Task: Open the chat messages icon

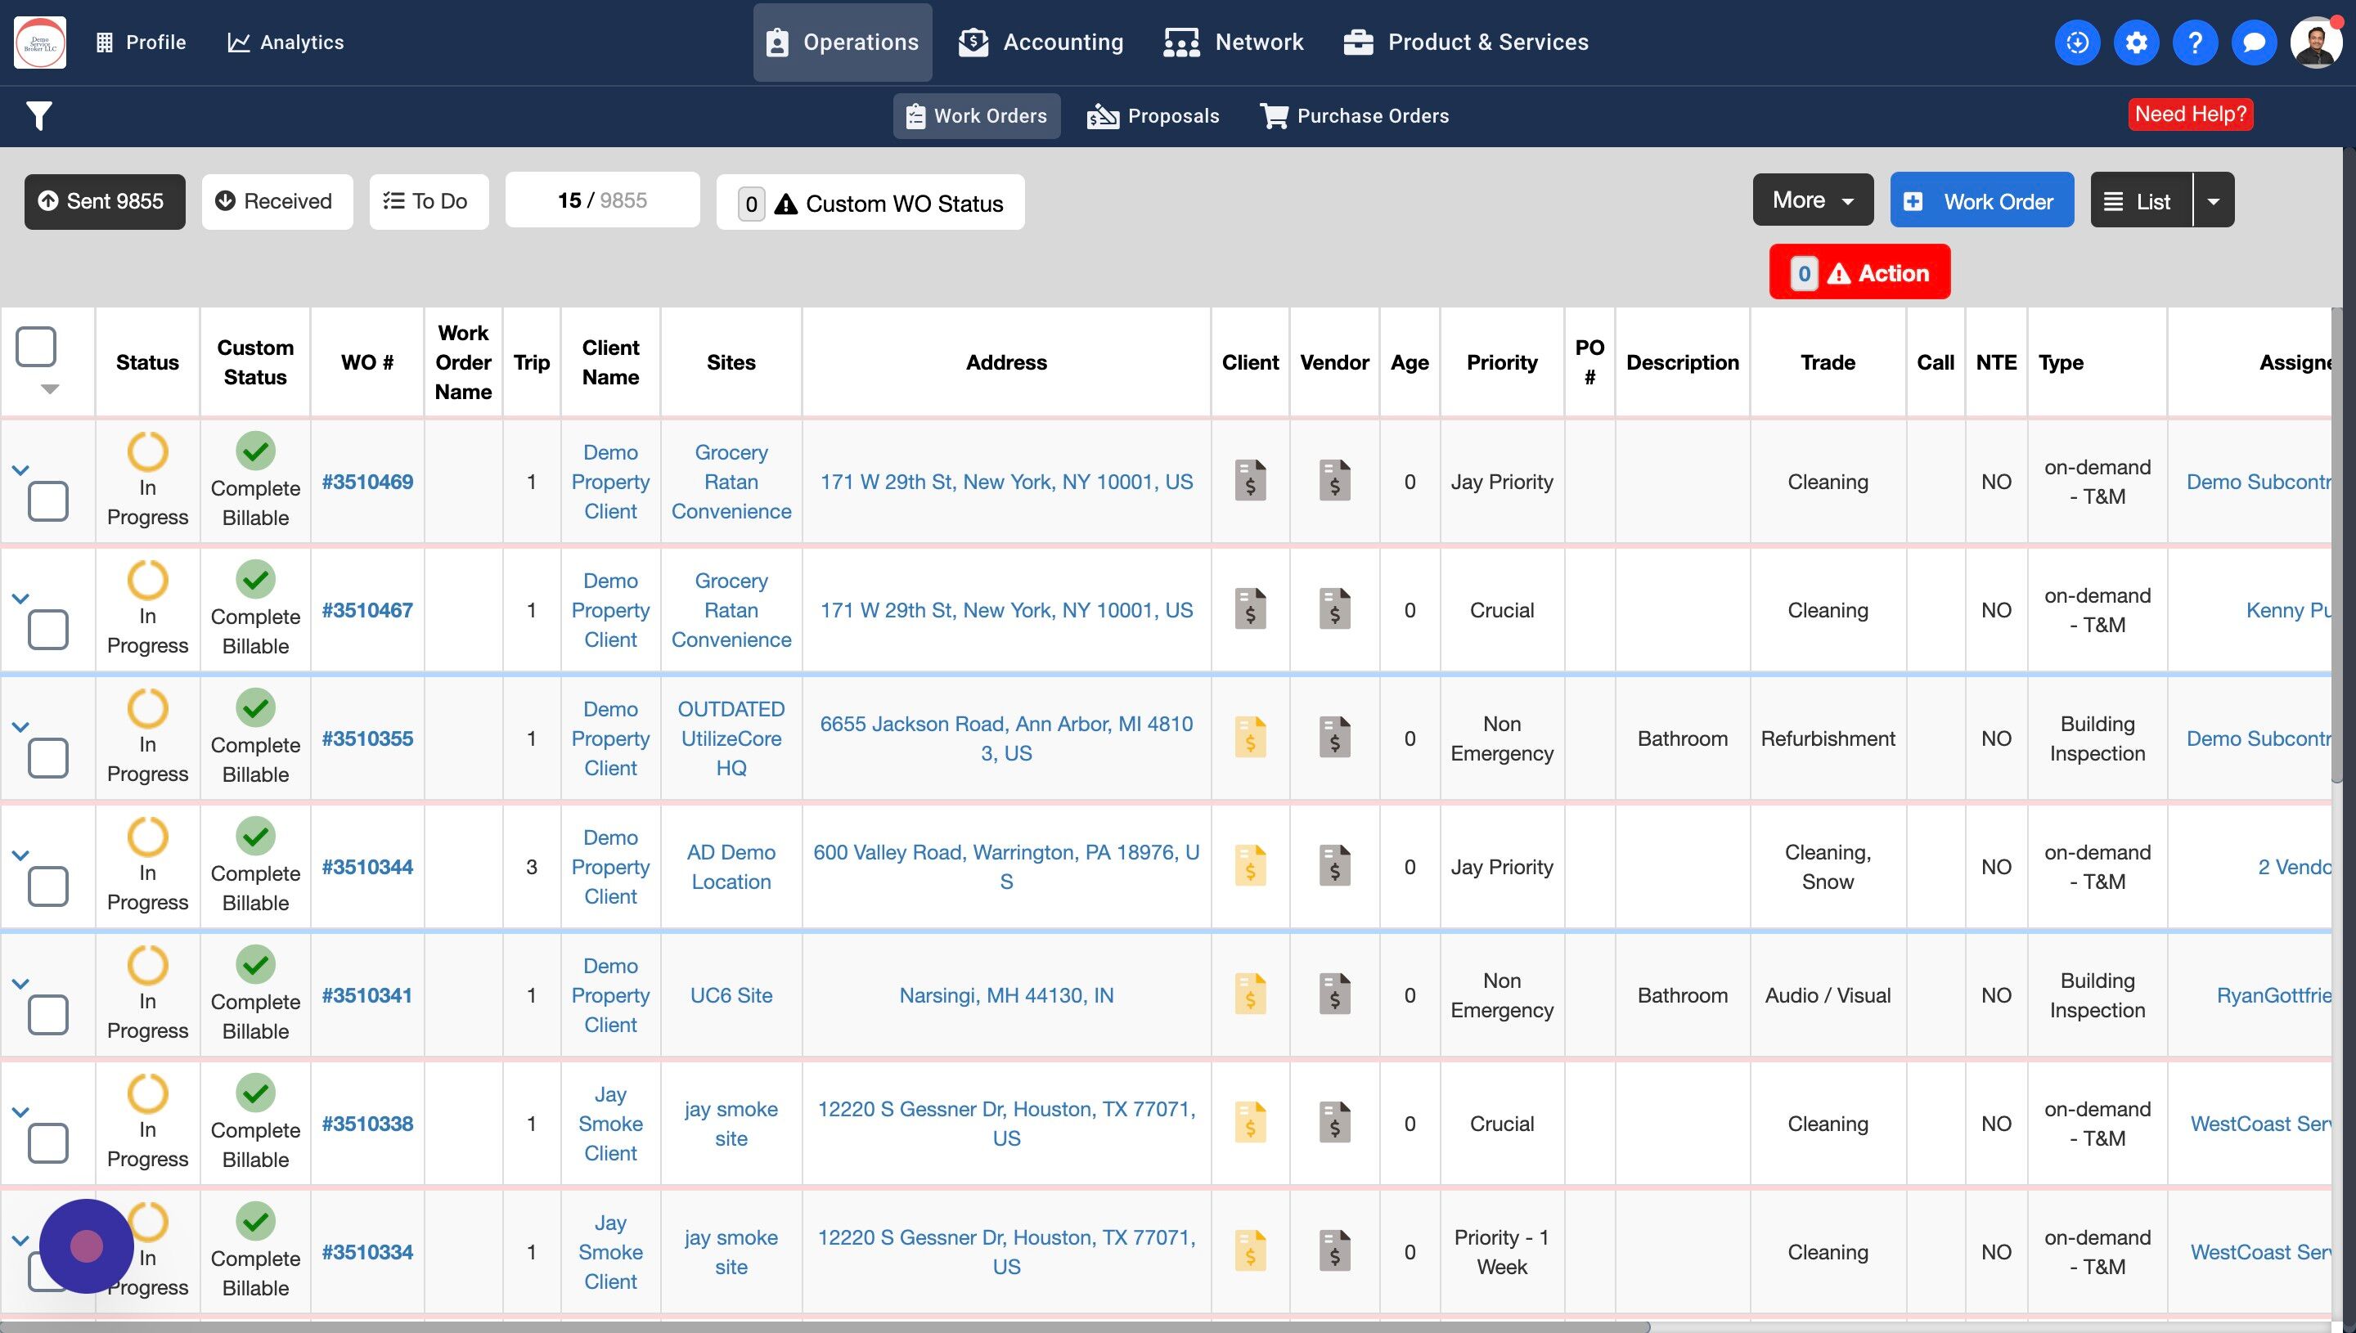Action: [2254, 42]
